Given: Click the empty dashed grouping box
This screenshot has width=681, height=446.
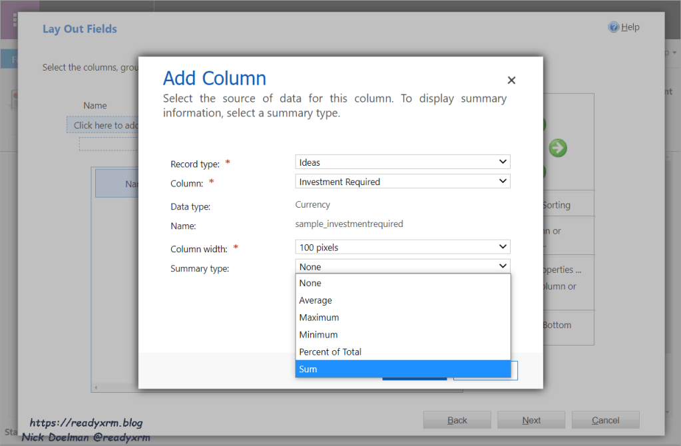Looking at the screenshot, I should pos(109,144).
